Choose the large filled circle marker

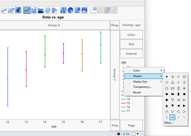coord(167,94)
